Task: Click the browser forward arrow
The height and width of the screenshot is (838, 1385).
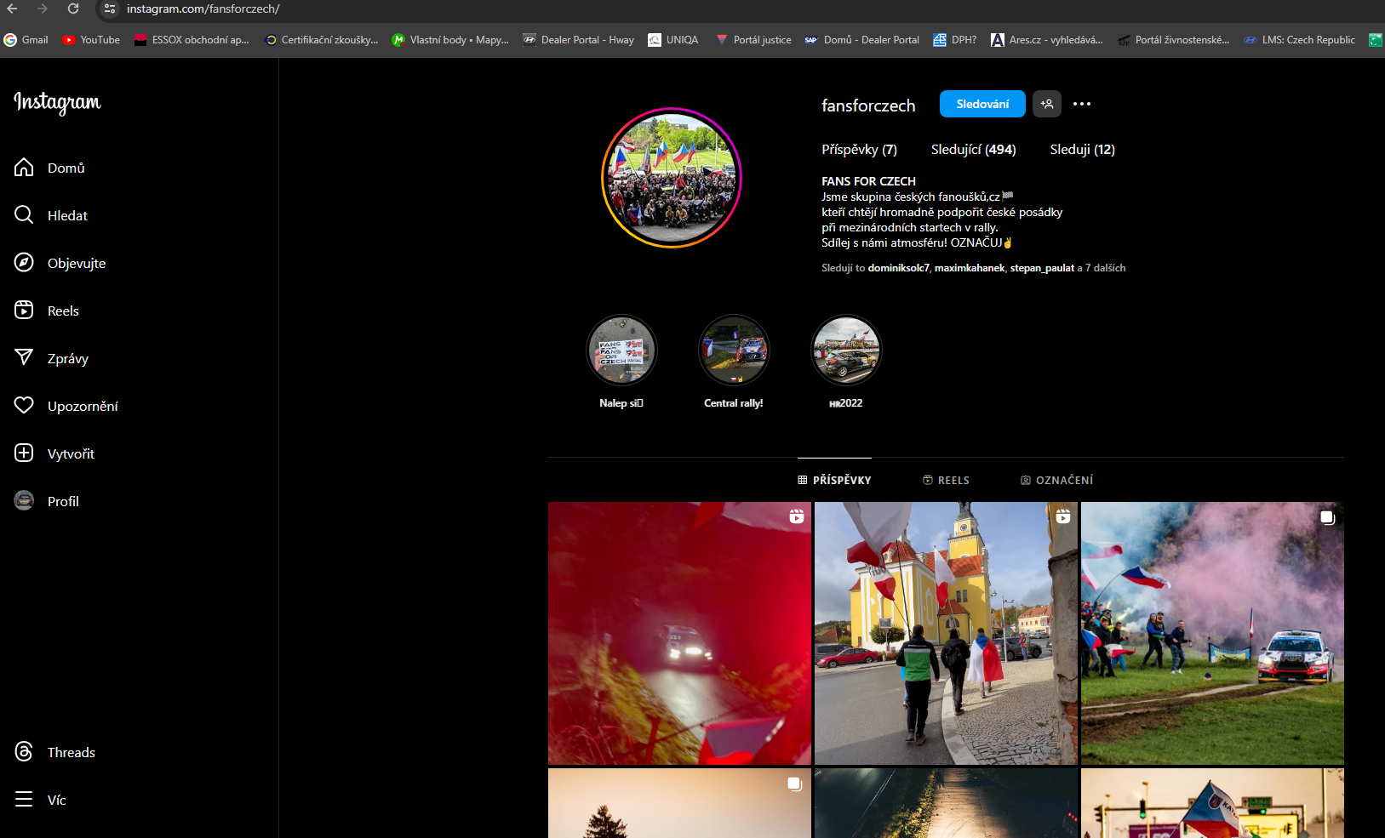Action: (43, 9)
